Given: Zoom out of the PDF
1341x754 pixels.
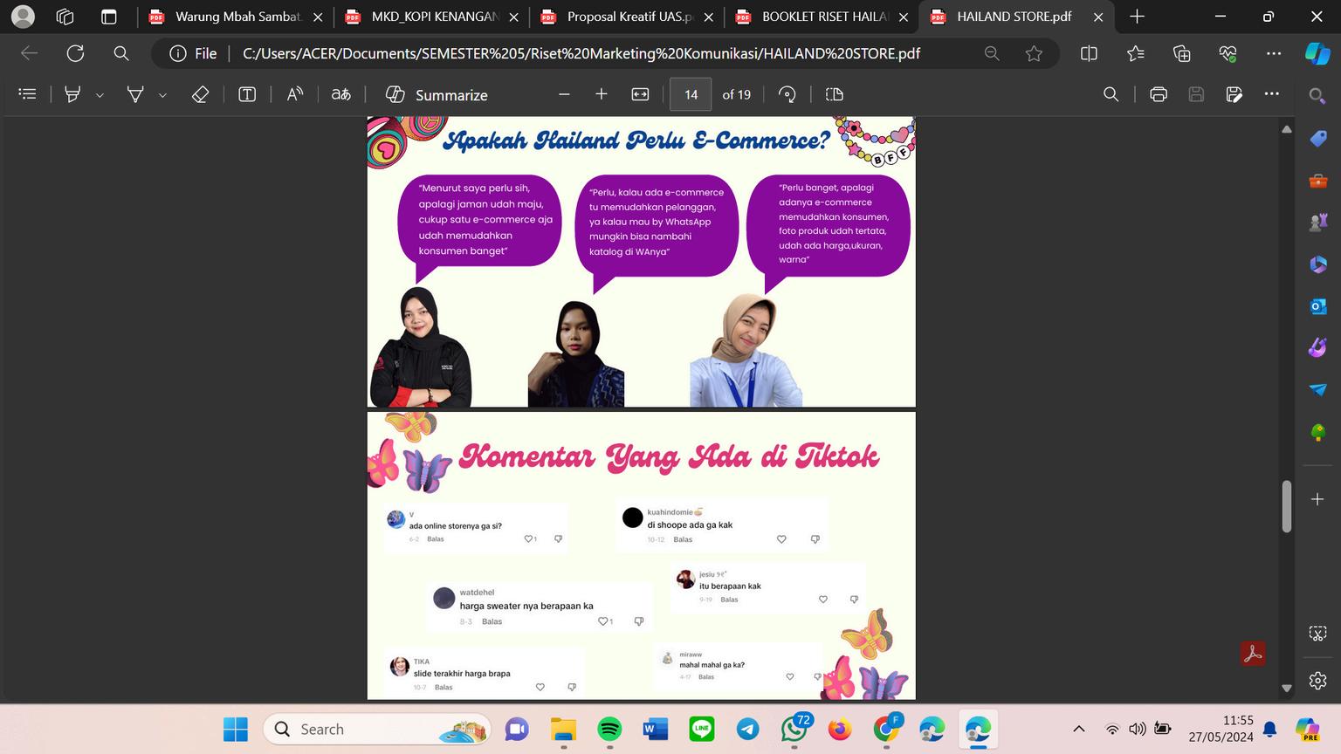Looking at the screenshot, I should [x=564, y=94].
